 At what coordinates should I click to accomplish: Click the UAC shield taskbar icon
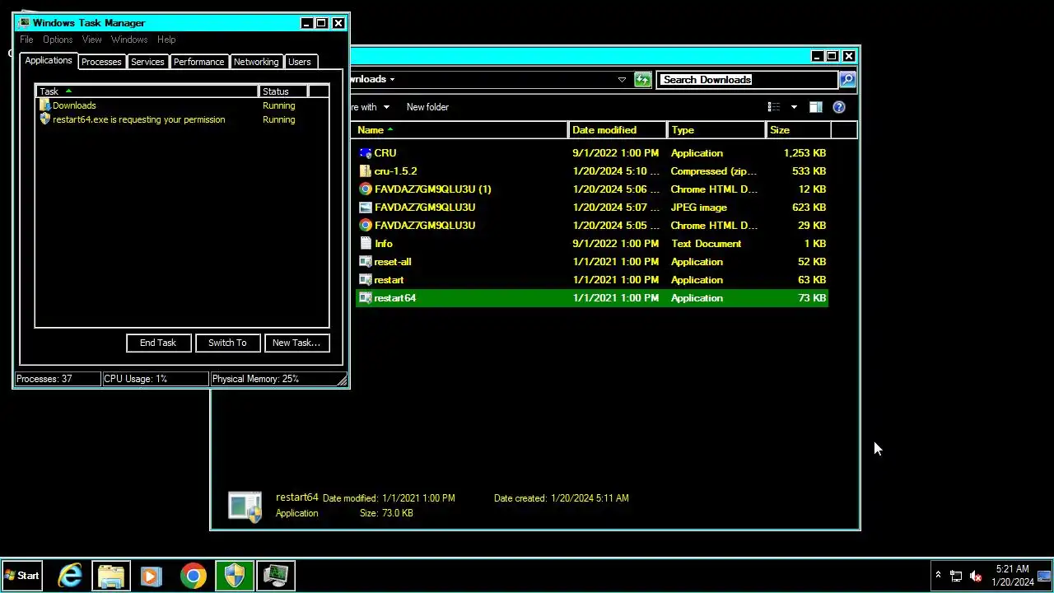click(235, 576)
